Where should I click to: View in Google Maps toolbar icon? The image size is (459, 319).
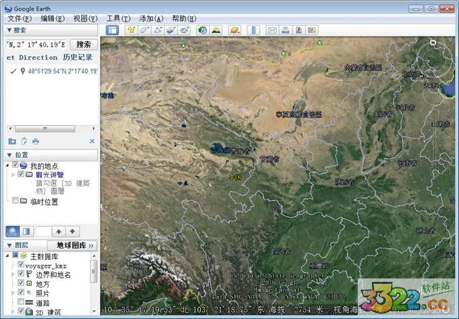point(312,30)
